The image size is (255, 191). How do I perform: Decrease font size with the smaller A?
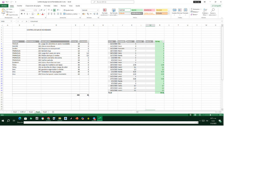(x=44, y=10)
